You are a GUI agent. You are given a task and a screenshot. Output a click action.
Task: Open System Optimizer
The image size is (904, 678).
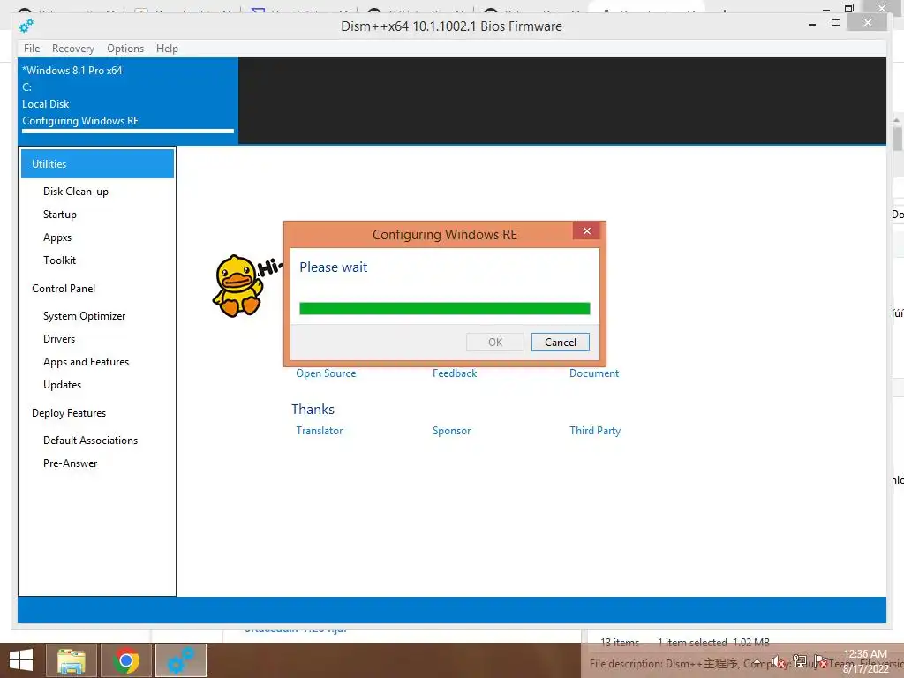click(84, 316)
